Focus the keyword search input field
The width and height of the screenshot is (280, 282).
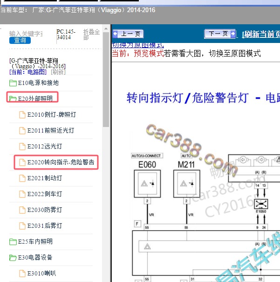(26, 34)
